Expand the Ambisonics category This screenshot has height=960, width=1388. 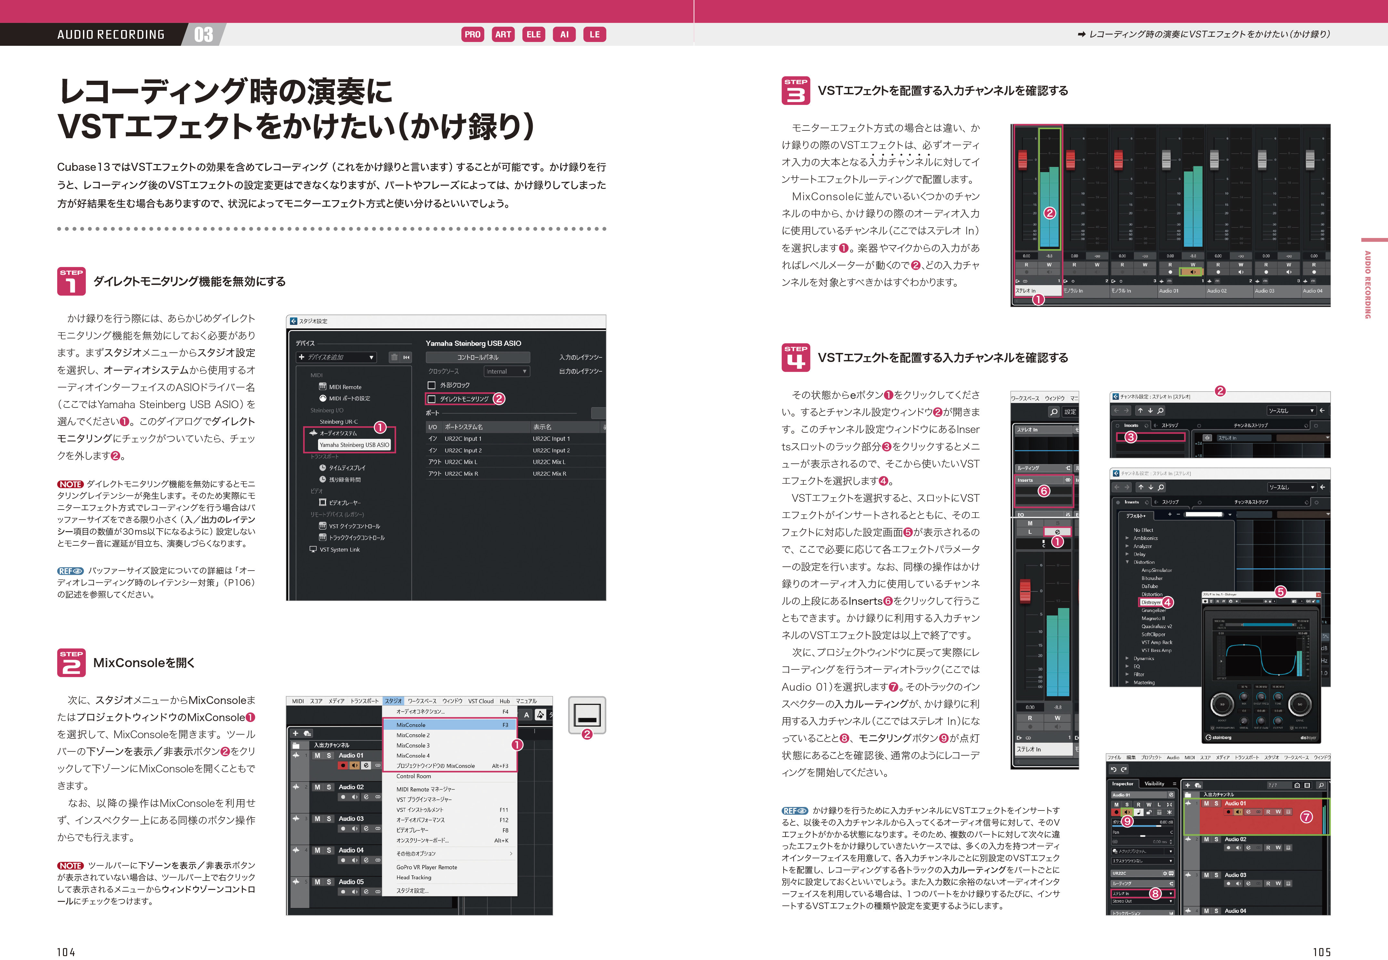pos(1127,538)
